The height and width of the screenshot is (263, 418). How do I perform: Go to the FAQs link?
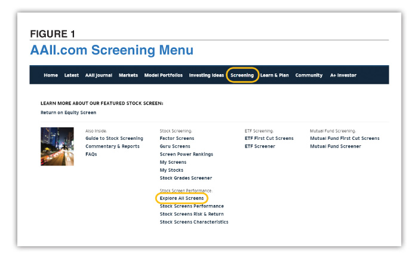pyautogui.click(x=91, y=154)
